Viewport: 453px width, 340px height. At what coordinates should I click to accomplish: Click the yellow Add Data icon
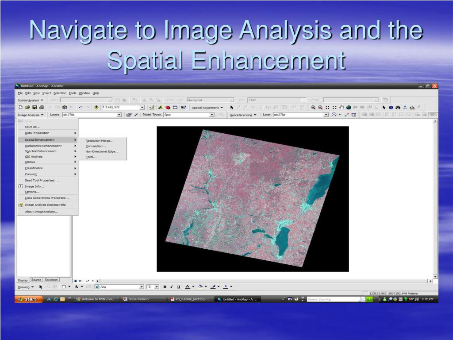click(96, 107)
